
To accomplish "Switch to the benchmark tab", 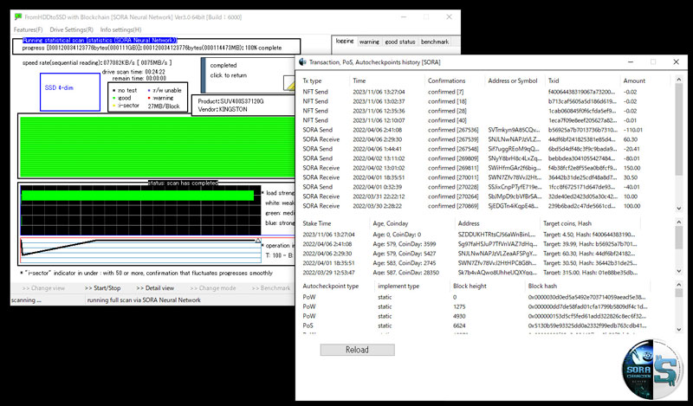I will [x=435, y=42].
